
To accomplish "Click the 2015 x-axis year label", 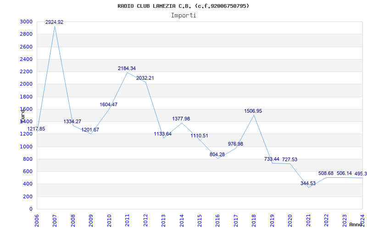I will [200, 221].
